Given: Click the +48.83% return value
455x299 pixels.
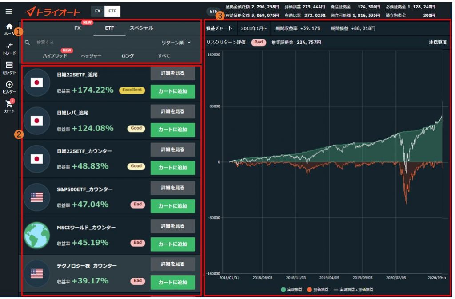Looking at the screenshot, I should point(90,166).
